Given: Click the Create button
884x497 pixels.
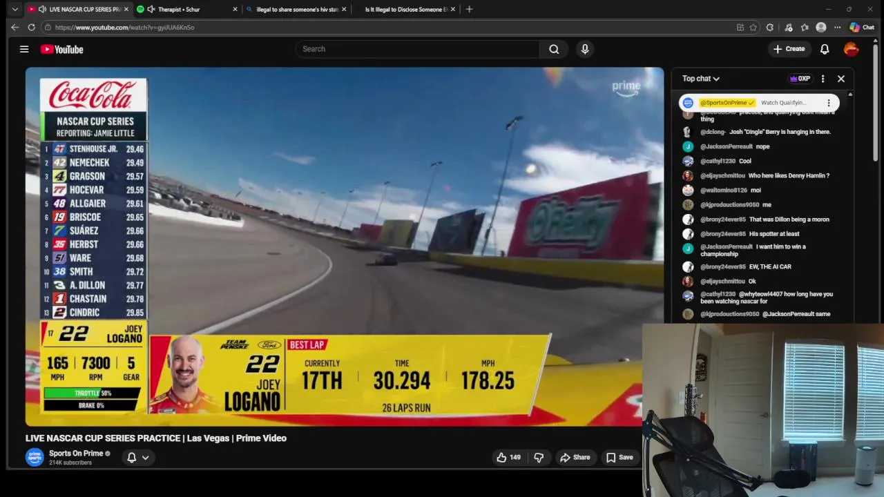Looking at the screenshot, I should click(x=789, y=49).
